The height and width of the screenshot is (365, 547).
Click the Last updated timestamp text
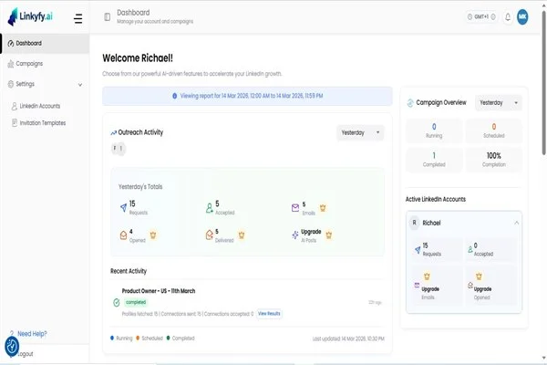(x=348, y=339)
